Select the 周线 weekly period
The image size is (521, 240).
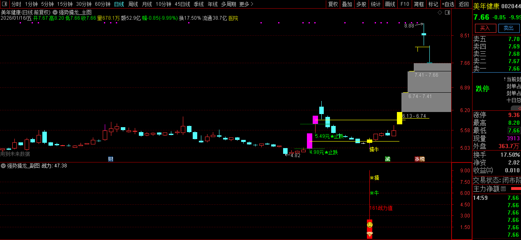(133, 4)
